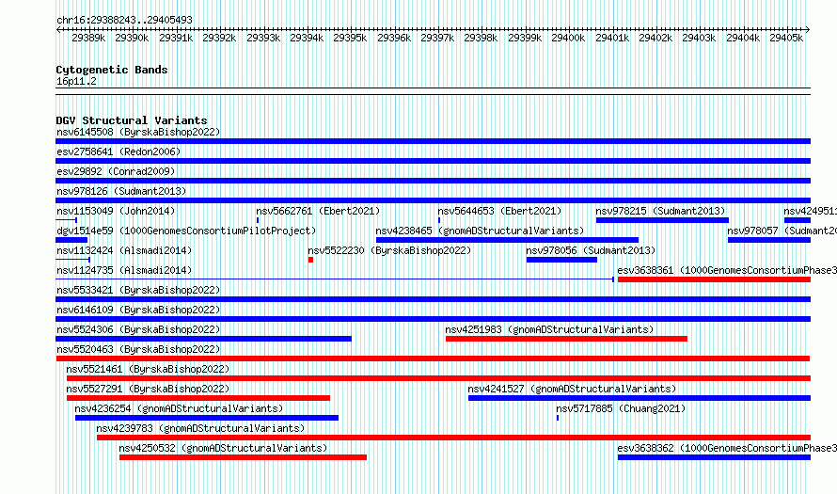Open nsv5533421 (ByrskaBishop2022) variant label
The width and height of the screenshot is (837, 494).
click(138, 290)
